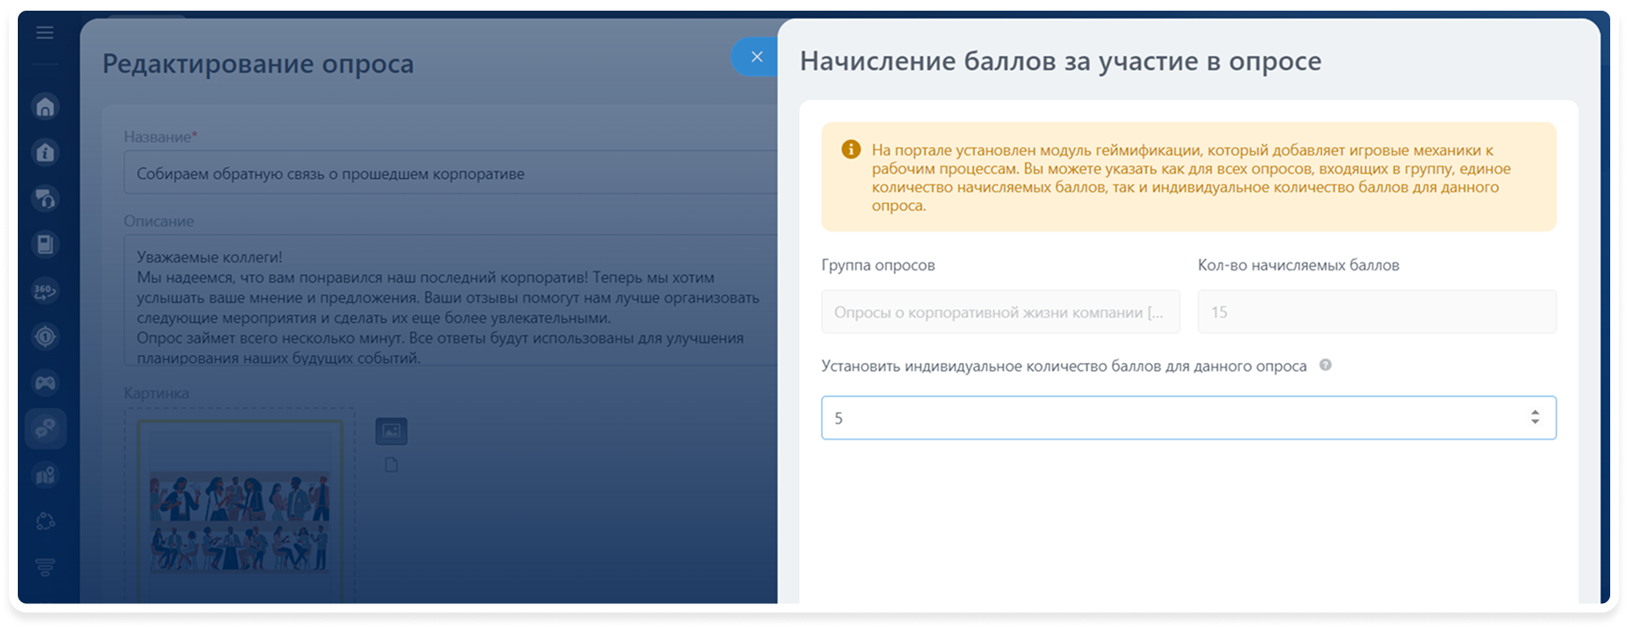This screenshot has width=1628, height=629.
Task: Open the gamepad gamification icon
Action: point(45,383)
